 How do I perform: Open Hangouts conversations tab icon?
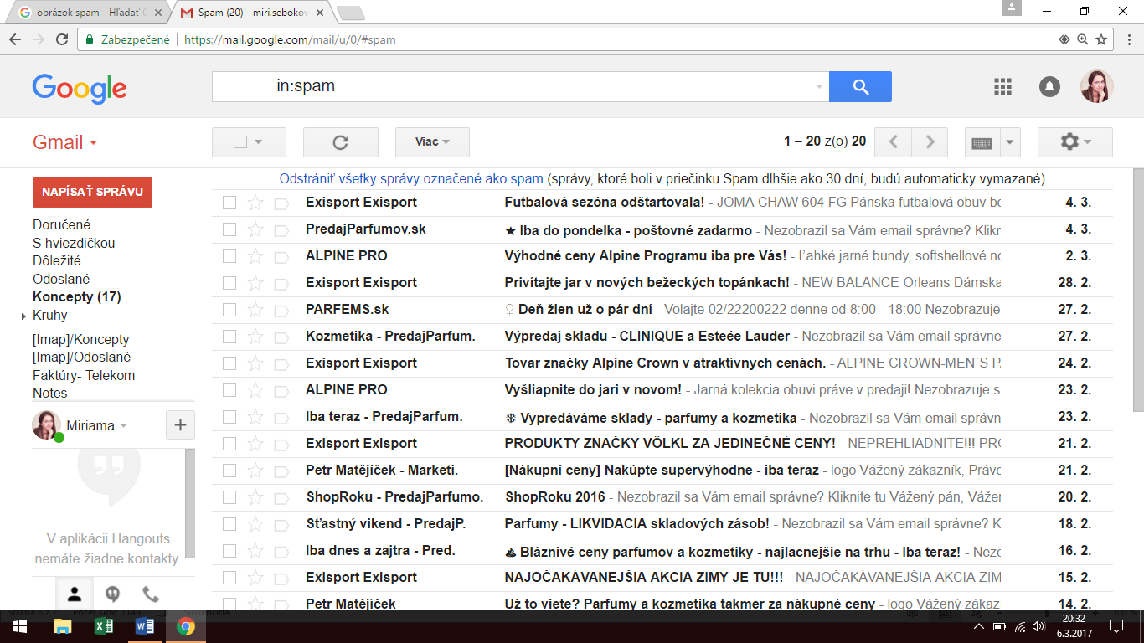(x=112, y=594)
